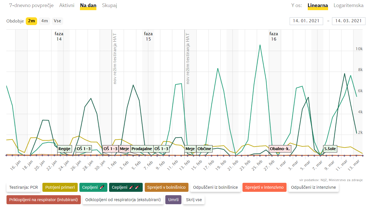Click the data source note NIJZ
This screenshot has height=209, width=375.
point(331,180)
